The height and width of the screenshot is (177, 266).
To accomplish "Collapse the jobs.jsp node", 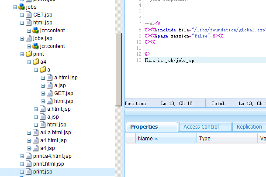I will [x=22, y=39].
